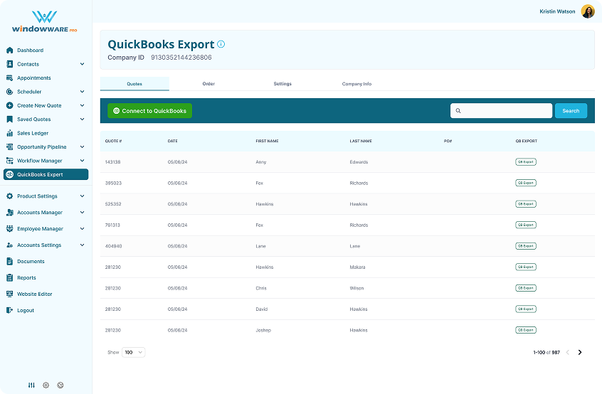The image size is (602, 394).
Task: Click quote number 143138 cell
Action: tap(112, 162)
